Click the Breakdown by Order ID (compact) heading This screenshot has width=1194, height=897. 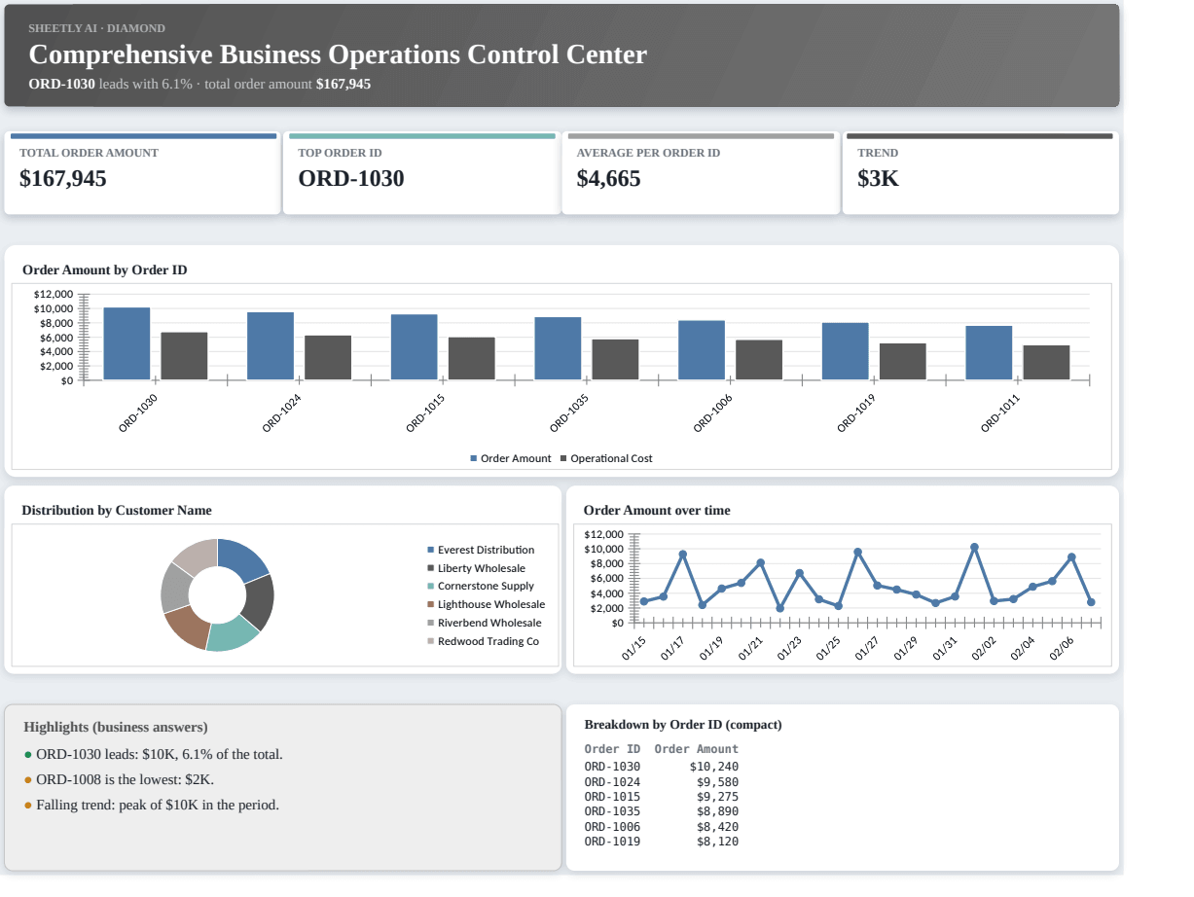[683, 725]
